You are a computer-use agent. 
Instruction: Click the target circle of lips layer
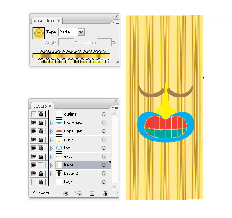[104, 148]
